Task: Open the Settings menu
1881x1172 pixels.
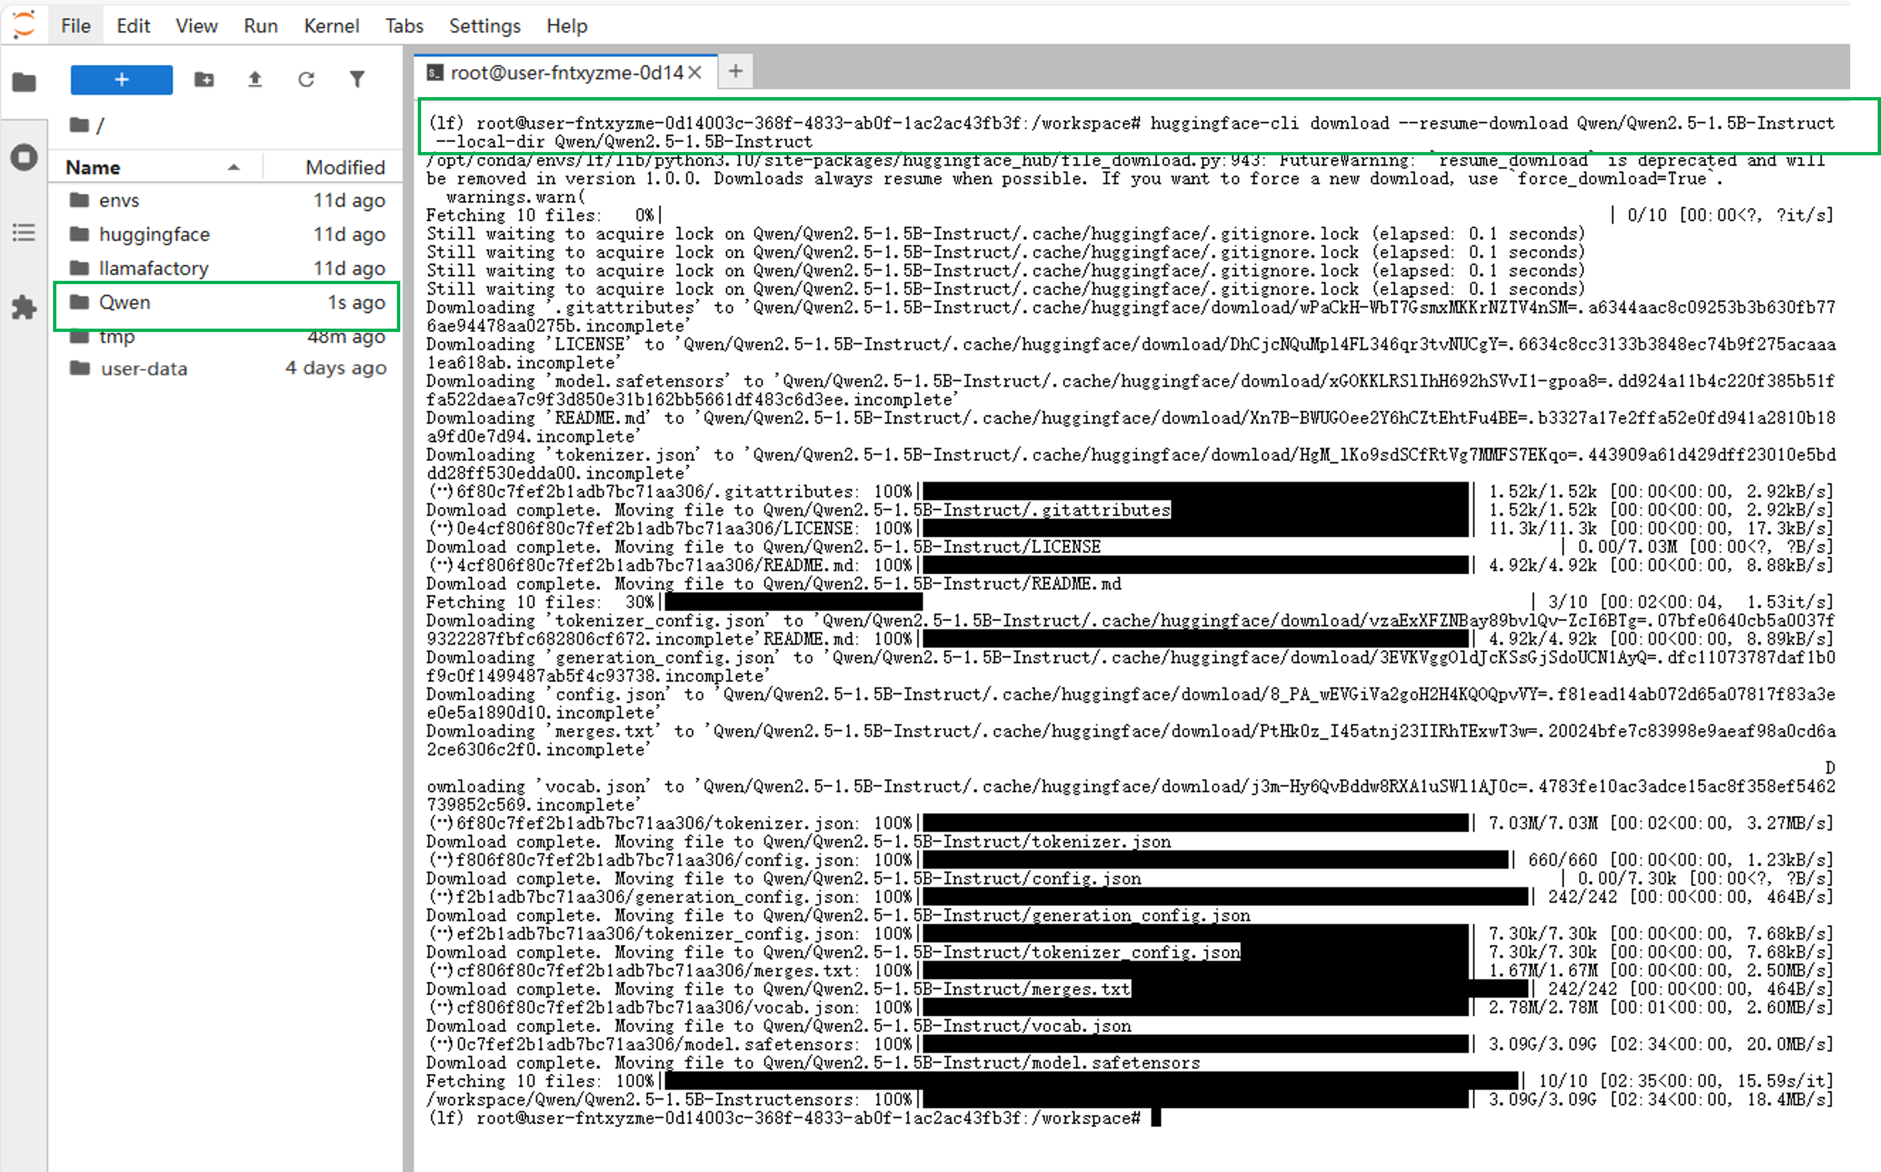Action: 485,26
